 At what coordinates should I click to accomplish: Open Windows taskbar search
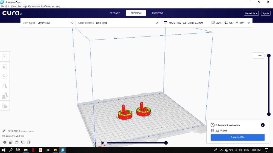click(11, 150)
